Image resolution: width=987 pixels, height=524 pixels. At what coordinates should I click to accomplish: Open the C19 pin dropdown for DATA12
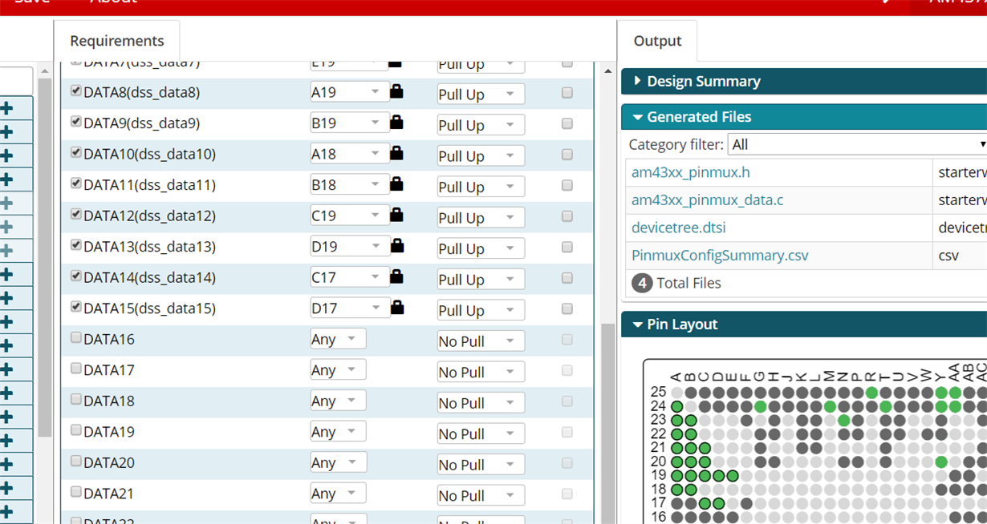tap(350, 216)
